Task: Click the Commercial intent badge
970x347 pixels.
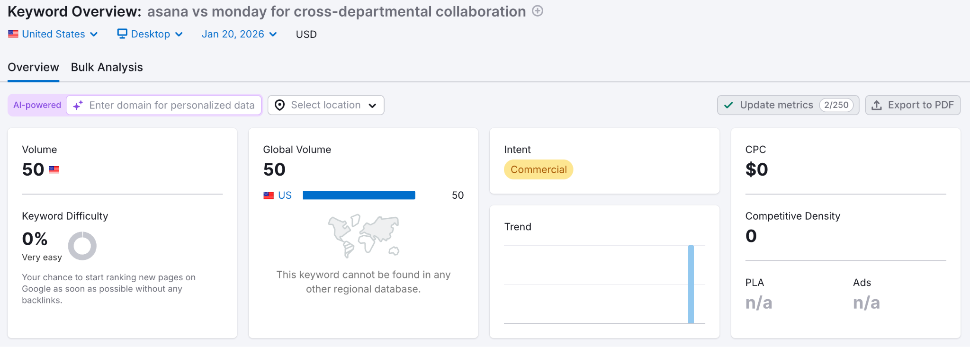Action: coord(539,169)
